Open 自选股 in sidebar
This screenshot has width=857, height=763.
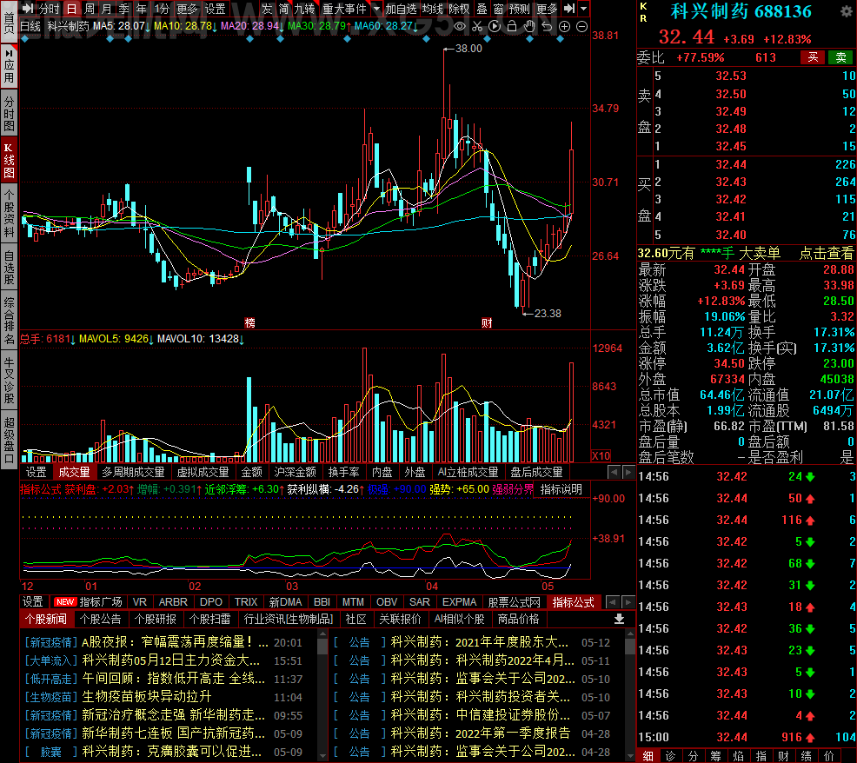pyautogui.click(x=9, y=267)
